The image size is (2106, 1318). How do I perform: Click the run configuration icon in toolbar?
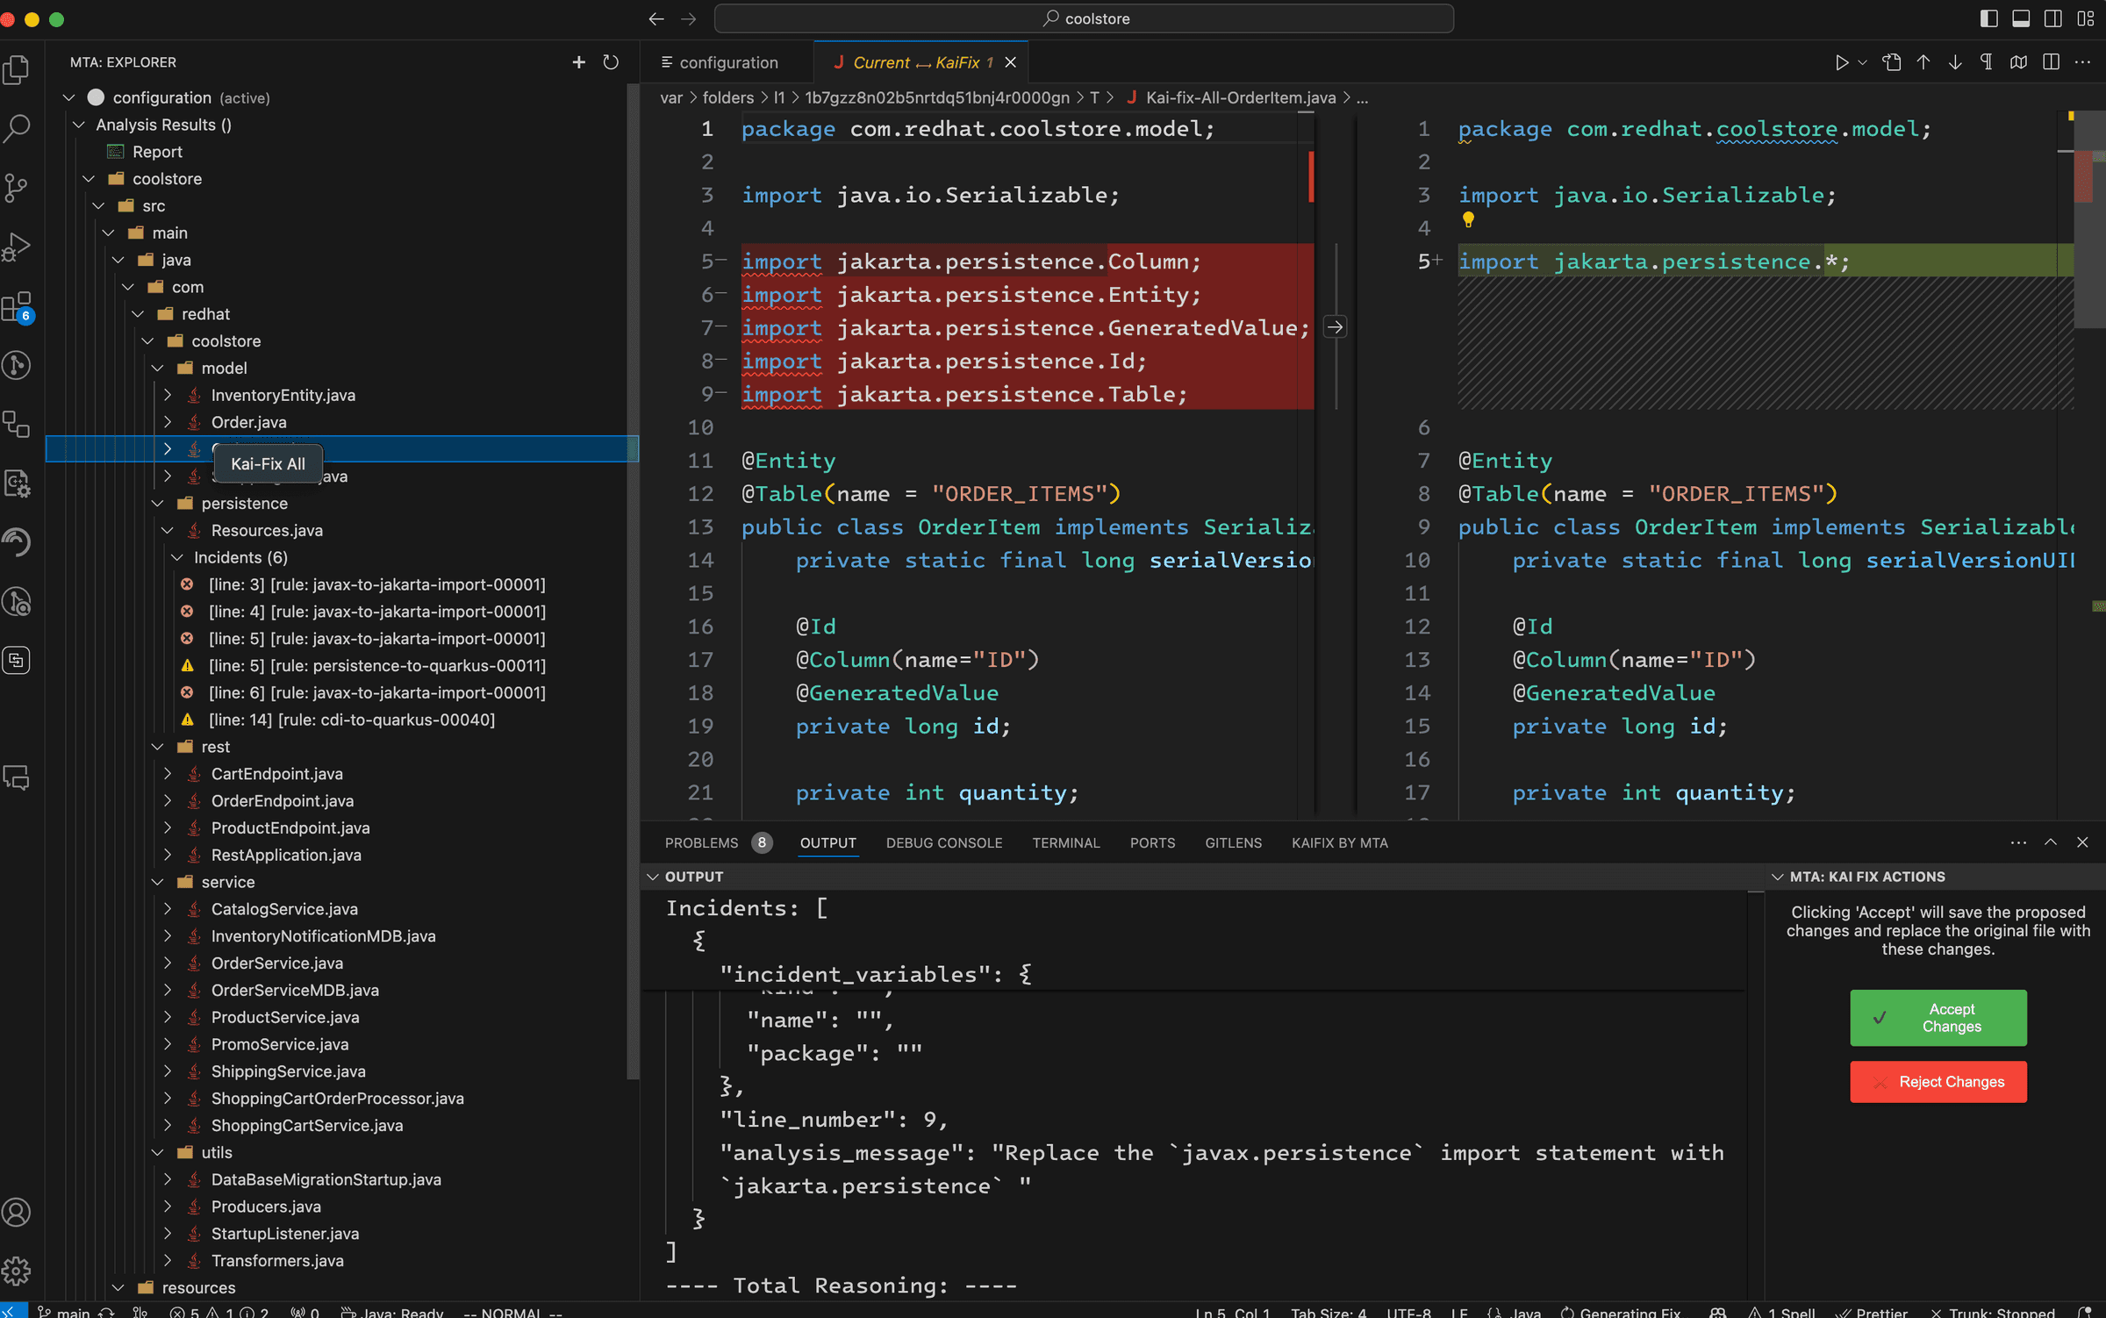click(x=1842, y=62)
